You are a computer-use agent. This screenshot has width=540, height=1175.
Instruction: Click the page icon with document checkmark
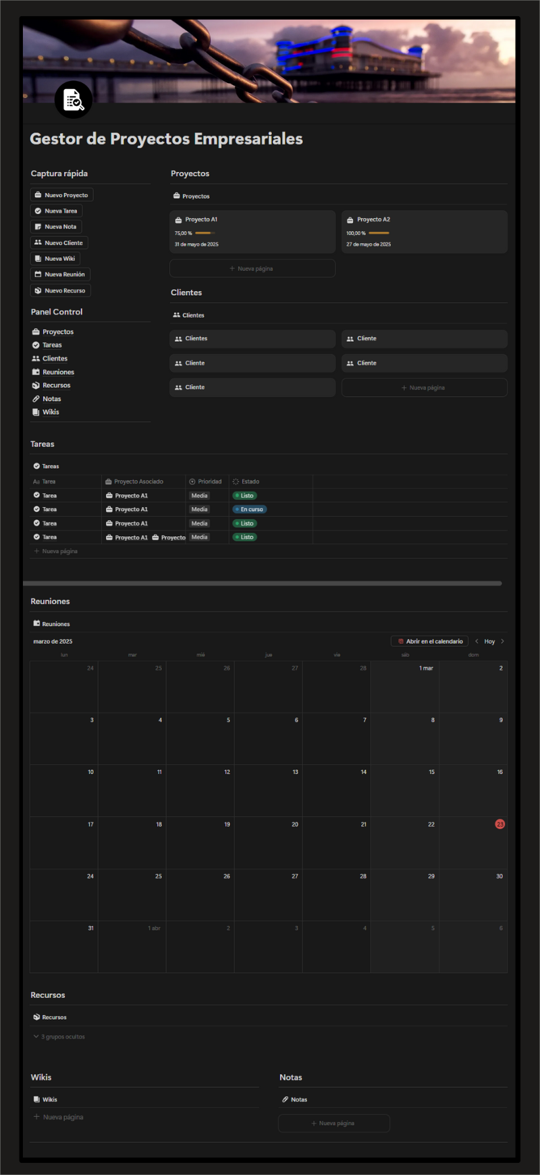[73, 100]
